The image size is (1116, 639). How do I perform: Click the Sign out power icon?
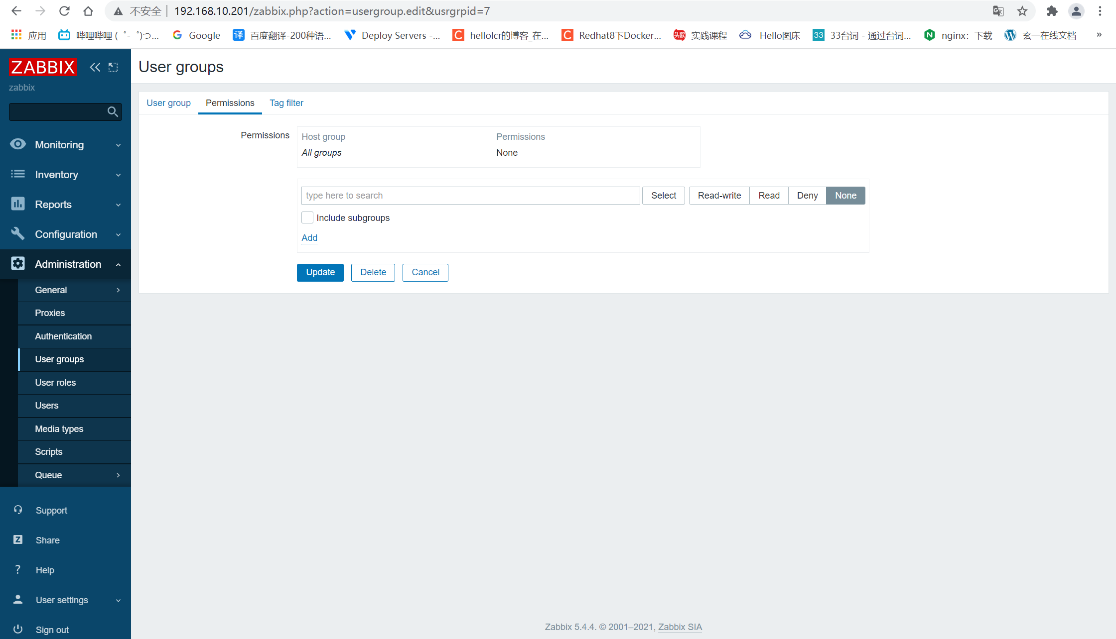click(18, 629)
